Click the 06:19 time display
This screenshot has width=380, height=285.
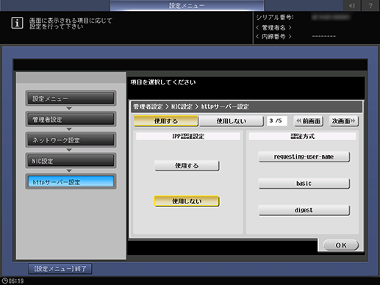tap(16, 281)
